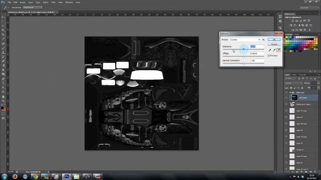321x180 pixels.
Task: Open Firefox from the taskbar
Action: tap(15, 176)
